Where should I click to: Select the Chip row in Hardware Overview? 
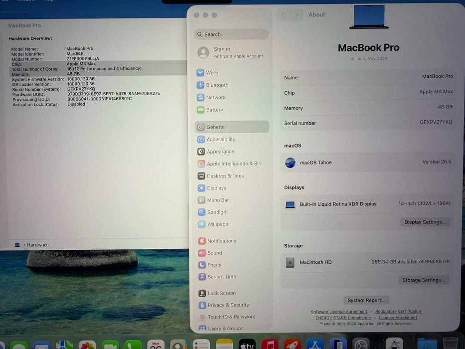click(98, 64)
